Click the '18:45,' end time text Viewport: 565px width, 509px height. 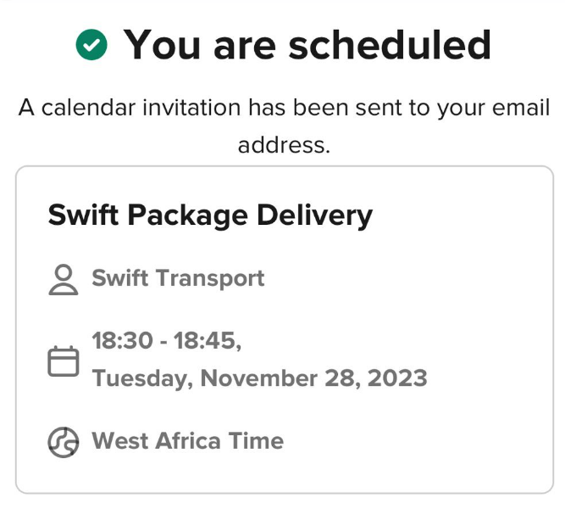208,341
